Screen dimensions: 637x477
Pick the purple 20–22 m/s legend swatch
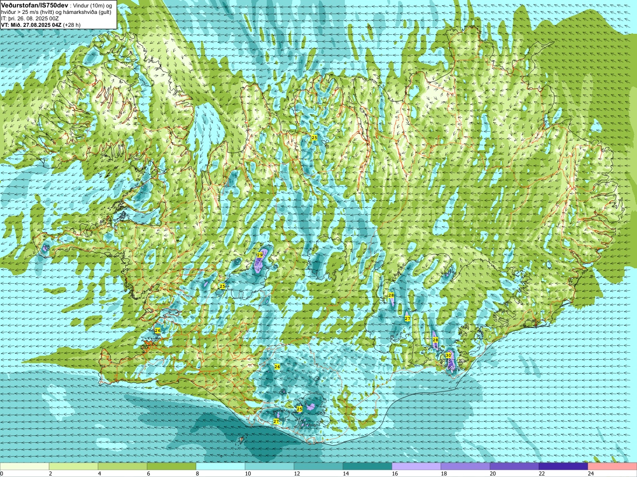point(515,467)
